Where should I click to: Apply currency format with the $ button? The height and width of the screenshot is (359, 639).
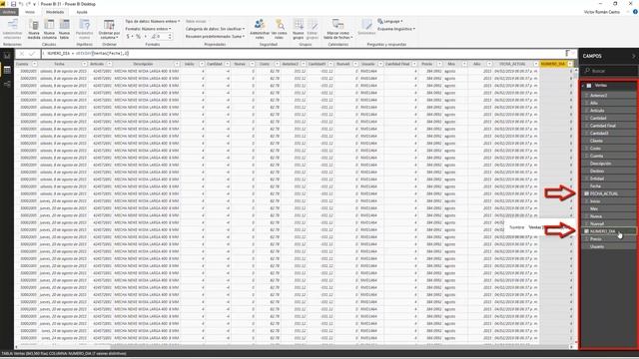pyautogui.click(x=128, y=37)
